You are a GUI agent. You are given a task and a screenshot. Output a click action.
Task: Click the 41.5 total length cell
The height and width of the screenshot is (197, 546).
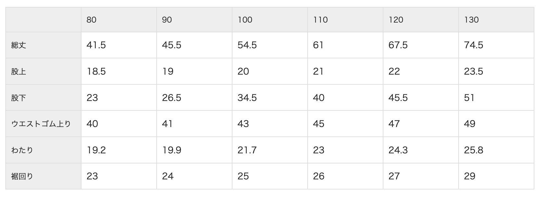[x=96, y=45]
